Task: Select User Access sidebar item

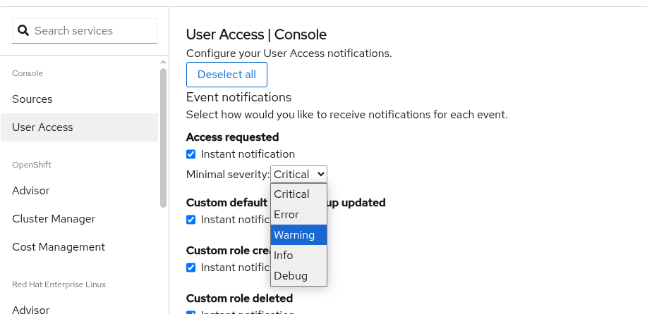Action: pyautogui.click(x=42, y=127)
